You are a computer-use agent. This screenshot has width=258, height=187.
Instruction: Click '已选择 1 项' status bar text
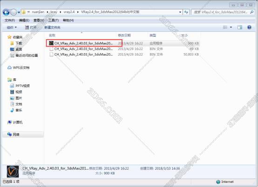pos(11,181)
